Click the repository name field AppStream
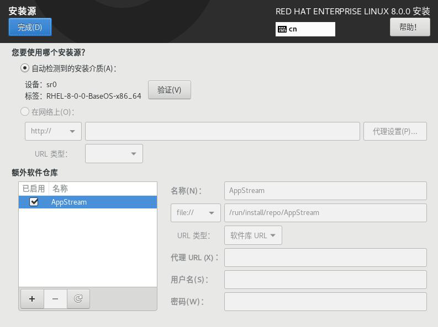Image resolution: width=438 pixels, height=327 pixels. coord(325,191)
